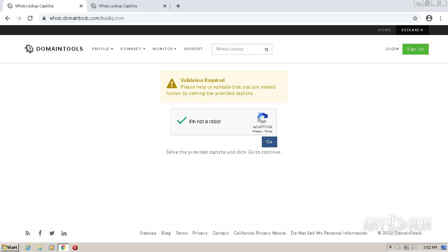The image size is (448, 252).
Task: Open the Chrome profile avatar icon
Action: click(429, 18)
